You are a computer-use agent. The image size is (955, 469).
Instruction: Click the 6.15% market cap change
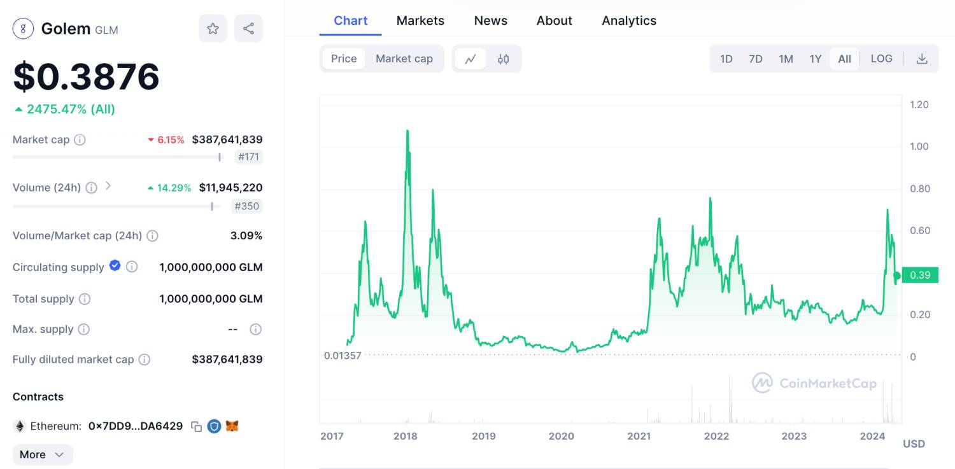click(x=166, y=139)
